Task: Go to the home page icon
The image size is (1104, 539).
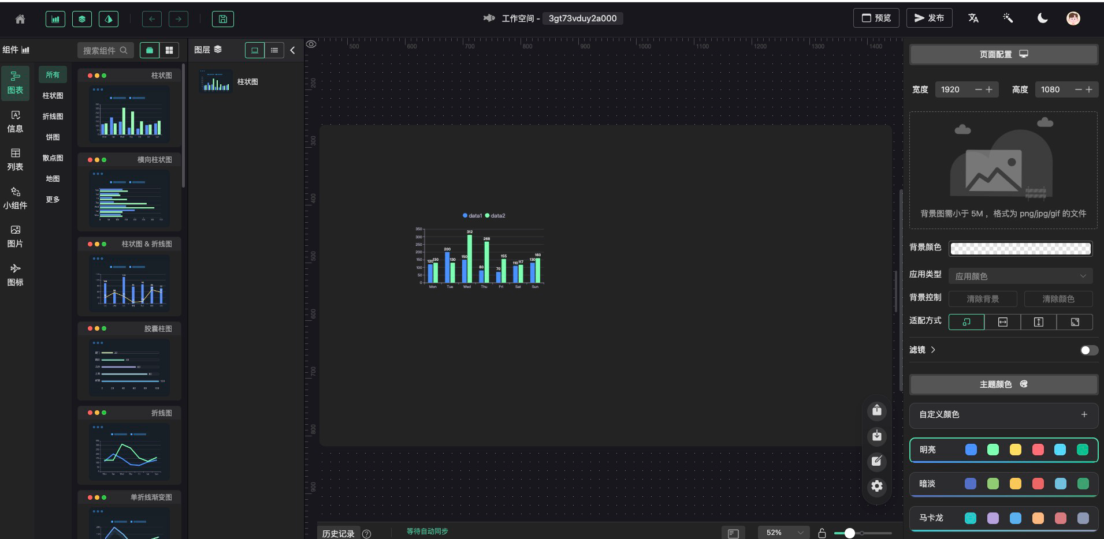Action: click(x=20, y=19)
